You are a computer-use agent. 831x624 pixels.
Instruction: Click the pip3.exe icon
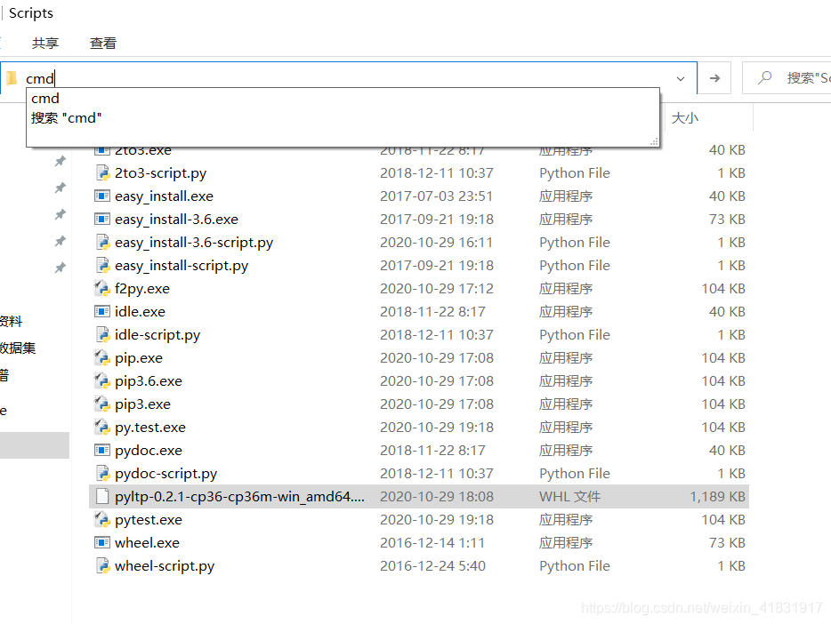tap(102, 404)
